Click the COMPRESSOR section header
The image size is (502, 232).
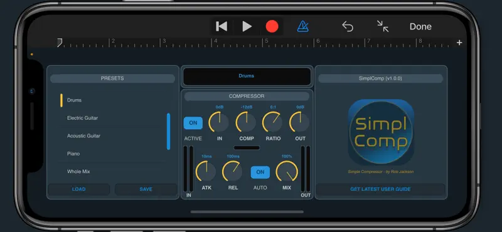247,97
